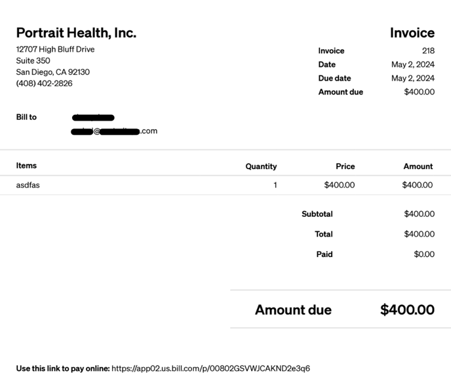Viewport: 451px width, 388px height.
Task: Click the large bold $400.00 amount due
Action: pos(407,310)
